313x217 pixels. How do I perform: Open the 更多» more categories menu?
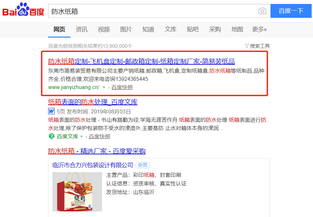click(259, 29)
